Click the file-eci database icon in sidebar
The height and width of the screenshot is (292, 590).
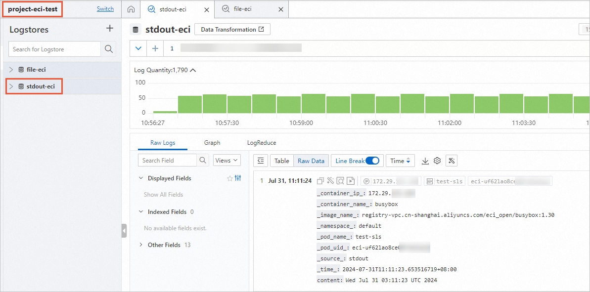coord(21,70)
